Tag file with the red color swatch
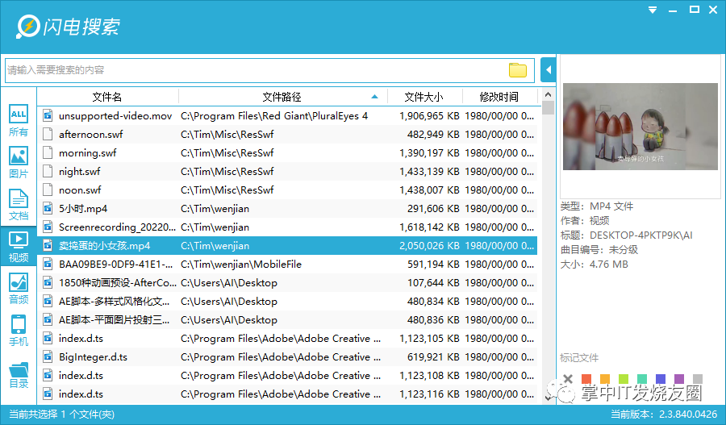Screen dimensions: 726x425 (586, 379)
